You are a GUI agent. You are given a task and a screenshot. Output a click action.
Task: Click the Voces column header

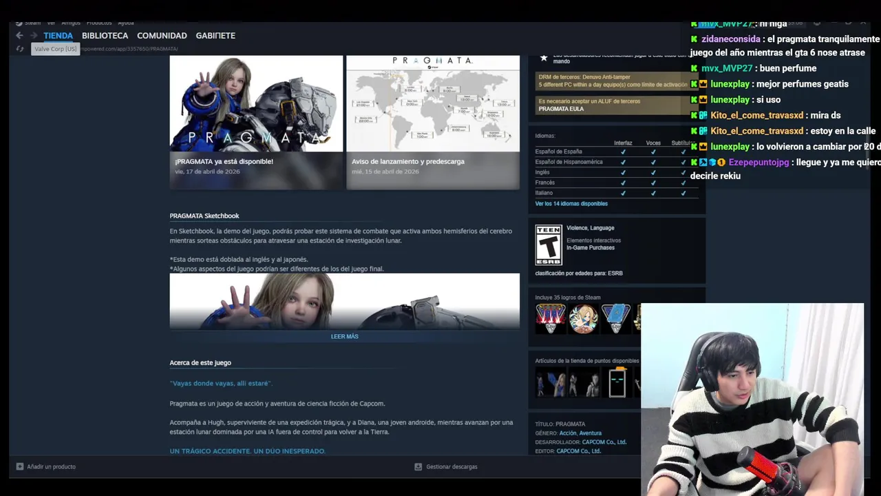point(653,143)
